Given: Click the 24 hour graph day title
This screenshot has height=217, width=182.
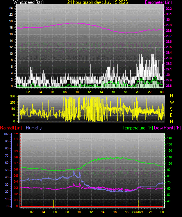Looking at the screenshot, I should click(98, 2).
